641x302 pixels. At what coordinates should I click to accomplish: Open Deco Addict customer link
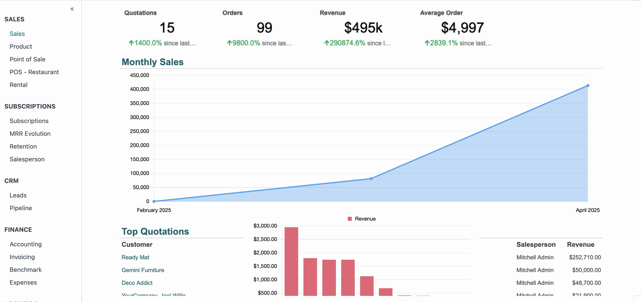(x=137, y=283)
